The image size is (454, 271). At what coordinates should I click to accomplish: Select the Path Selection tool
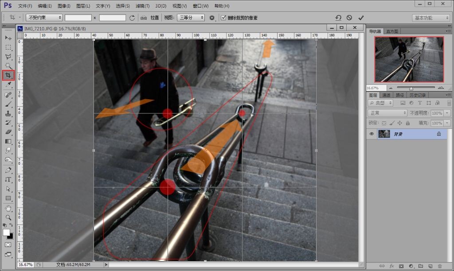click(8, 189)
